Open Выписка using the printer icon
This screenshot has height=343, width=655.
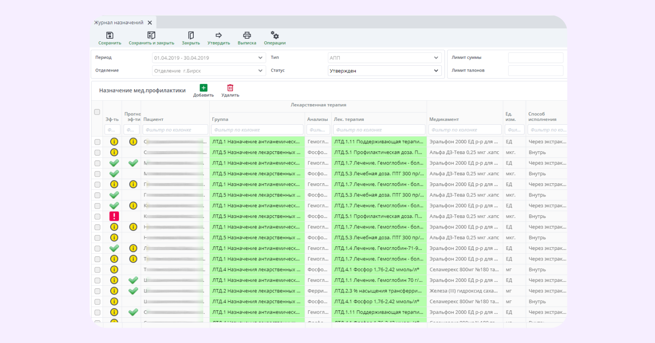tap(247, 35)
